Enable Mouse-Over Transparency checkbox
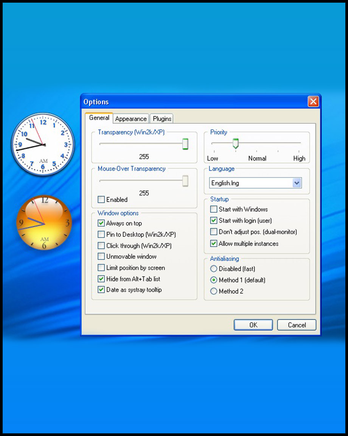 (101, 199)
